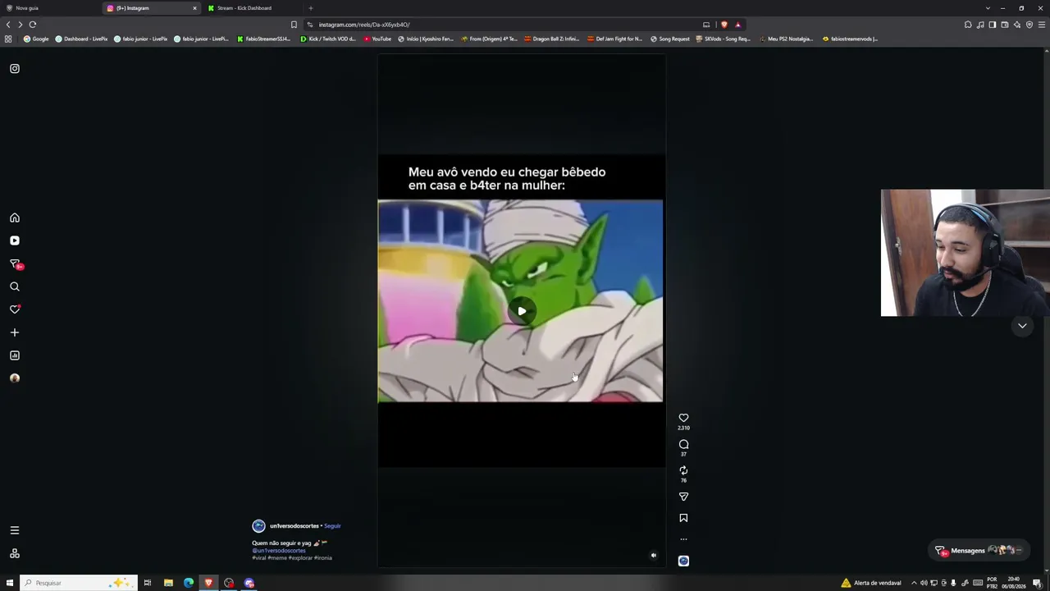Open the Alerta de vendaval weather alert
Screen dimensions: 1050x591
tap(871, 583)
